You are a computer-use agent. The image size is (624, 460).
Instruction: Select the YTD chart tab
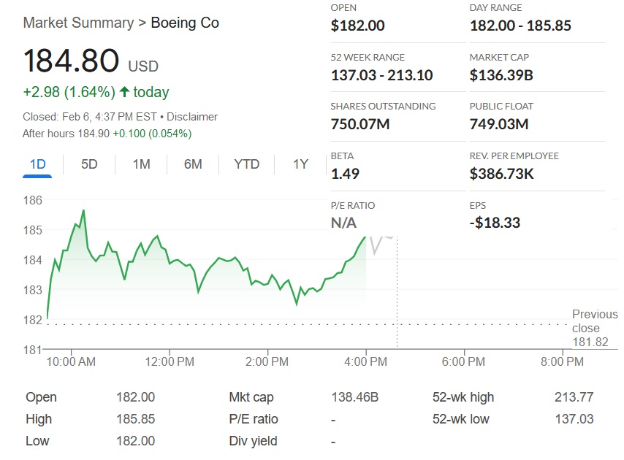[246, 164]
